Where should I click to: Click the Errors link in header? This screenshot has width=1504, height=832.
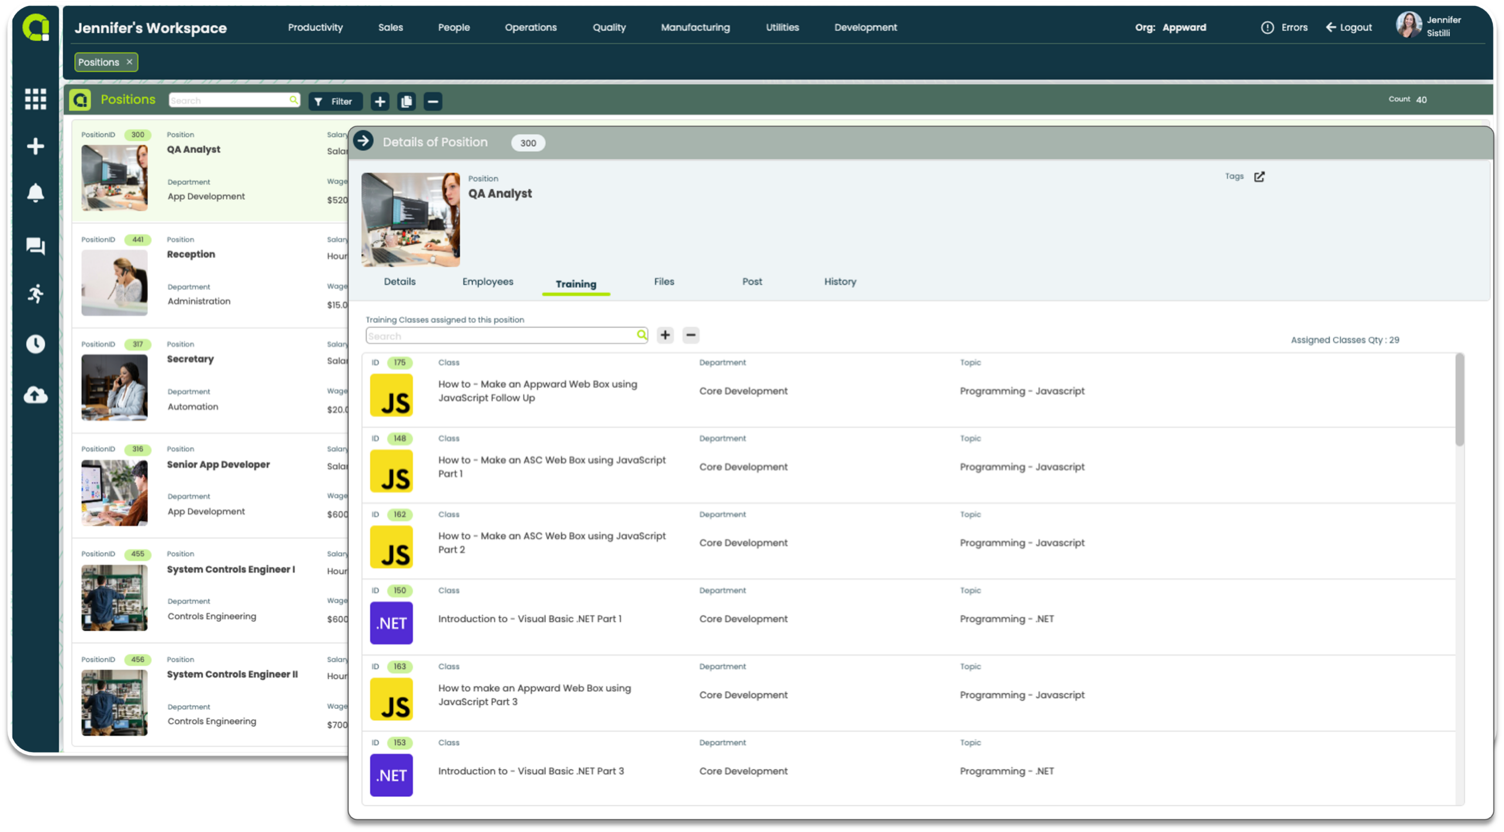(x=1294, y=27)
